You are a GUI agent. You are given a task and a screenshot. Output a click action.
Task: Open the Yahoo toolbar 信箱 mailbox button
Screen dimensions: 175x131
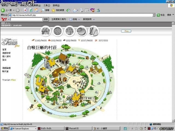[x=73, y=19]
